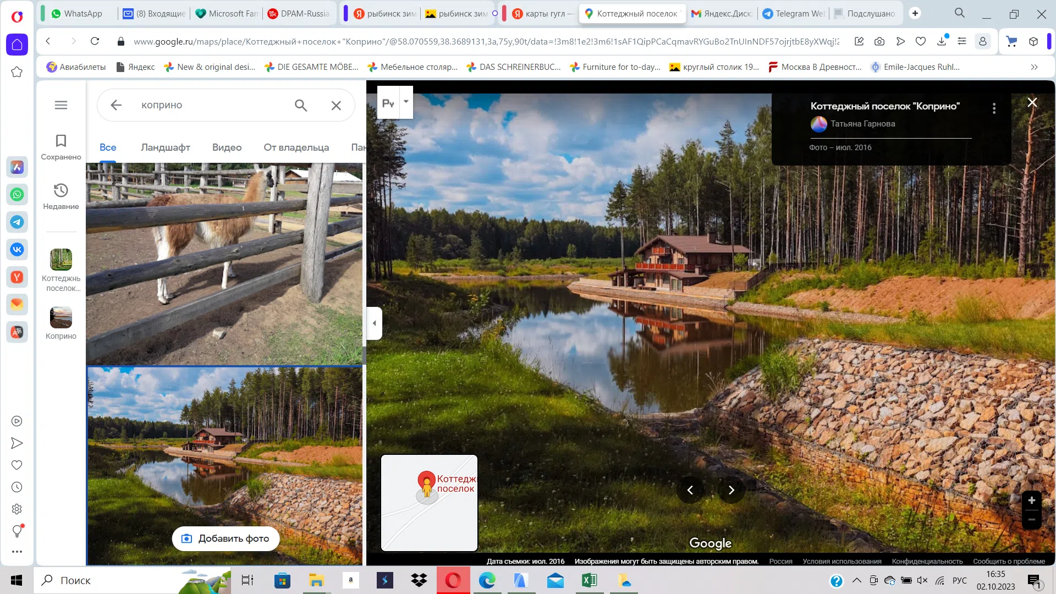
Task: Switch to the Ландшафт photo tab
Action: click(166, 147)
